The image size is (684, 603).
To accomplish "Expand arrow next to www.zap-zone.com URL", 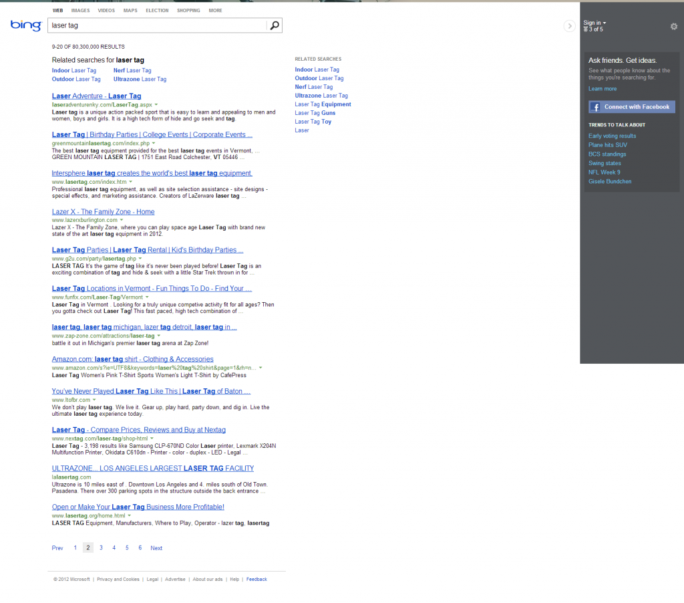I will pos(159,336).
